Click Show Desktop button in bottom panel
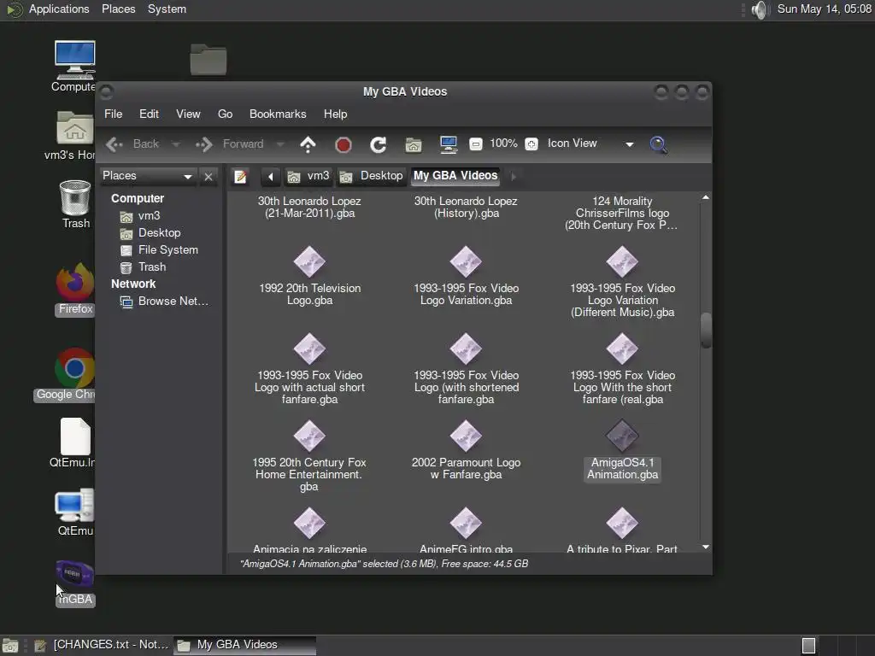875x656 pixels. pos(9,646)
